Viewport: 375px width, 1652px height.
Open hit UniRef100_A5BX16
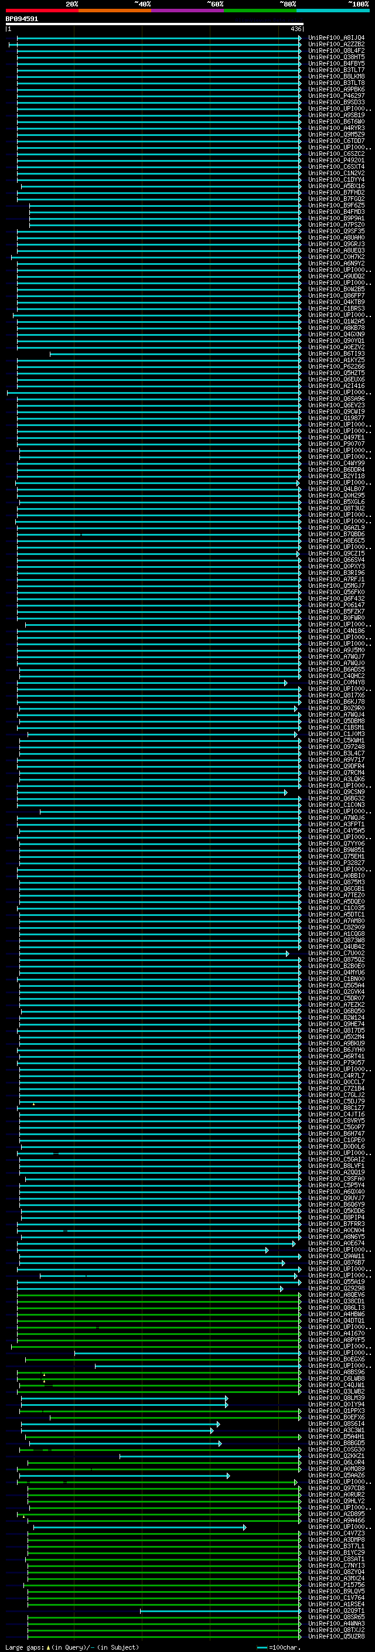pyautogui.click(x=336, y=186)
